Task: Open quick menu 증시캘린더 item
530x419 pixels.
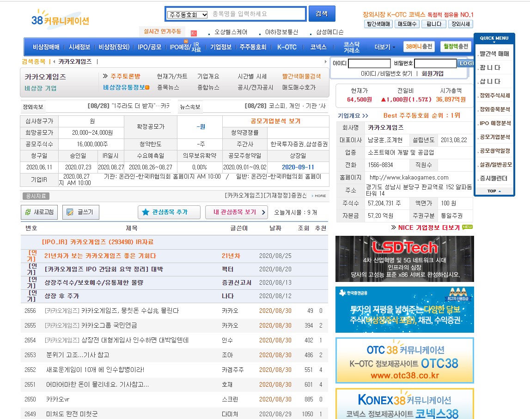Action: [x=493, y=178]
